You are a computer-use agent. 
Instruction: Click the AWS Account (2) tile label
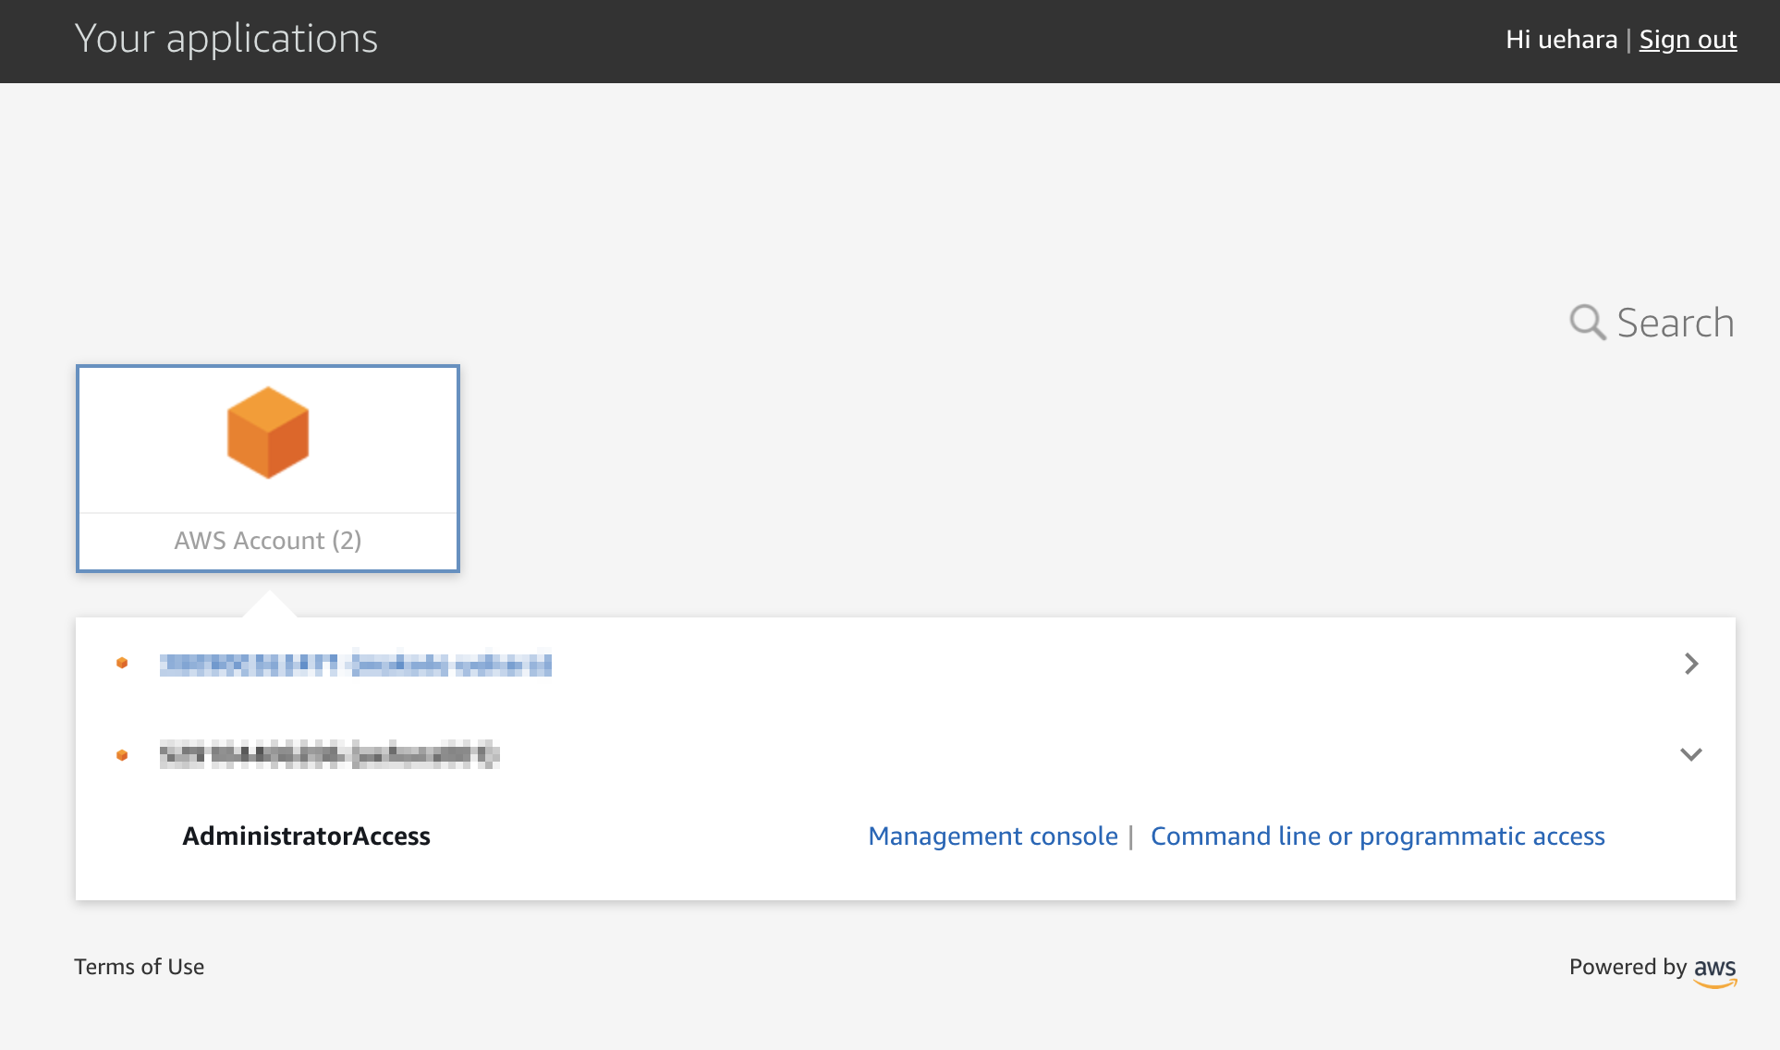(267, 540)
